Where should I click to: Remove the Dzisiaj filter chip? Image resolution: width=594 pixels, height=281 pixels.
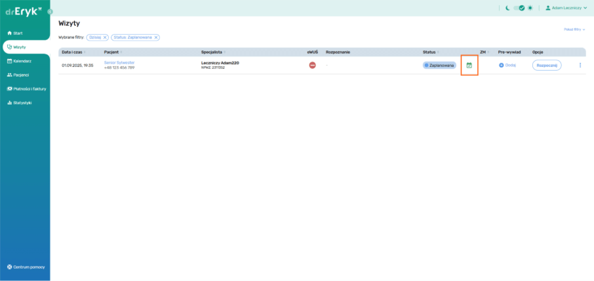(105, 37)
